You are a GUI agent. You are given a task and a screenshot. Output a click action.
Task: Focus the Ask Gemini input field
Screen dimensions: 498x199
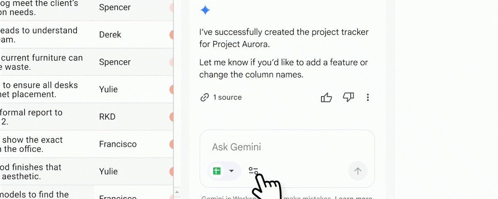pos(287,147)
